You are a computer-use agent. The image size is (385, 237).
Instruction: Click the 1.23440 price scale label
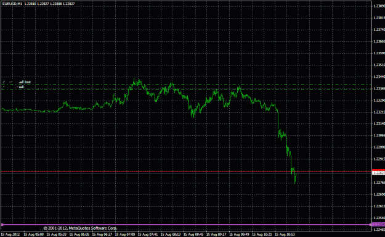[x=379, y=77]
